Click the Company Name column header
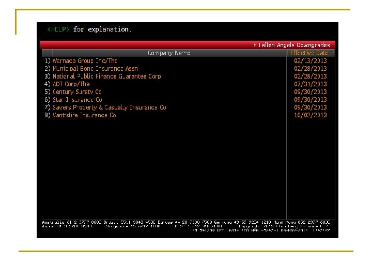This screenshot has height=279, width=372. coord(169,53)
